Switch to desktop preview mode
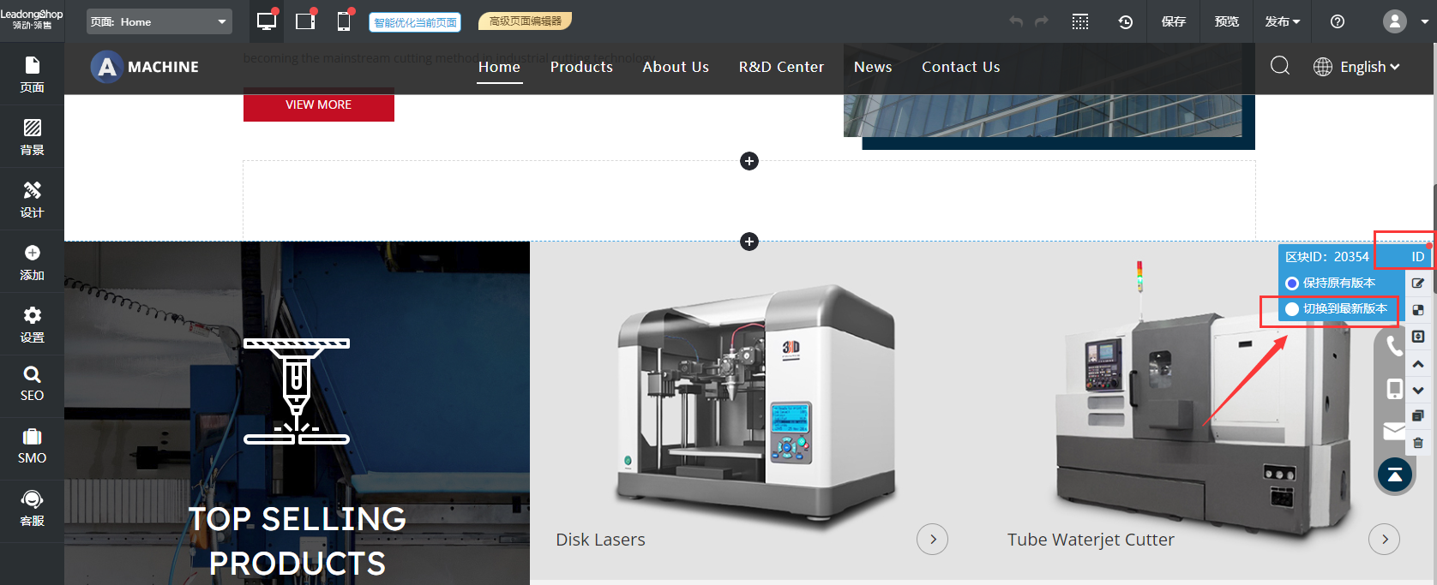The image size is (1437, 585). [267, 21]
